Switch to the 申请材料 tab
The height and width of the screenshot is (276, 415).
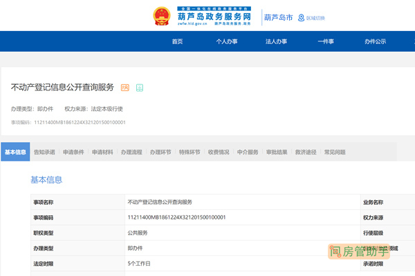tap(102, 152)
